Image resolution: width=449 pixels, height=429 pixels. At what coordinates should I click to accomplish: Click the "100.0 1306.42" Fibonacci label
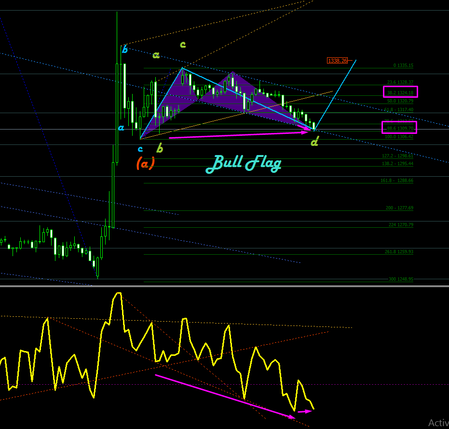click(x=399, y=137)
